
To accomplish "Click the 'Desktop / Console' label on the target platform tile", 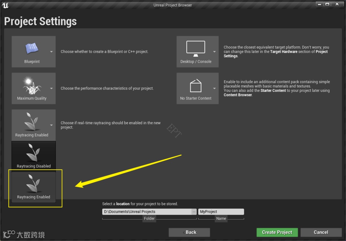I will point(196,61).
